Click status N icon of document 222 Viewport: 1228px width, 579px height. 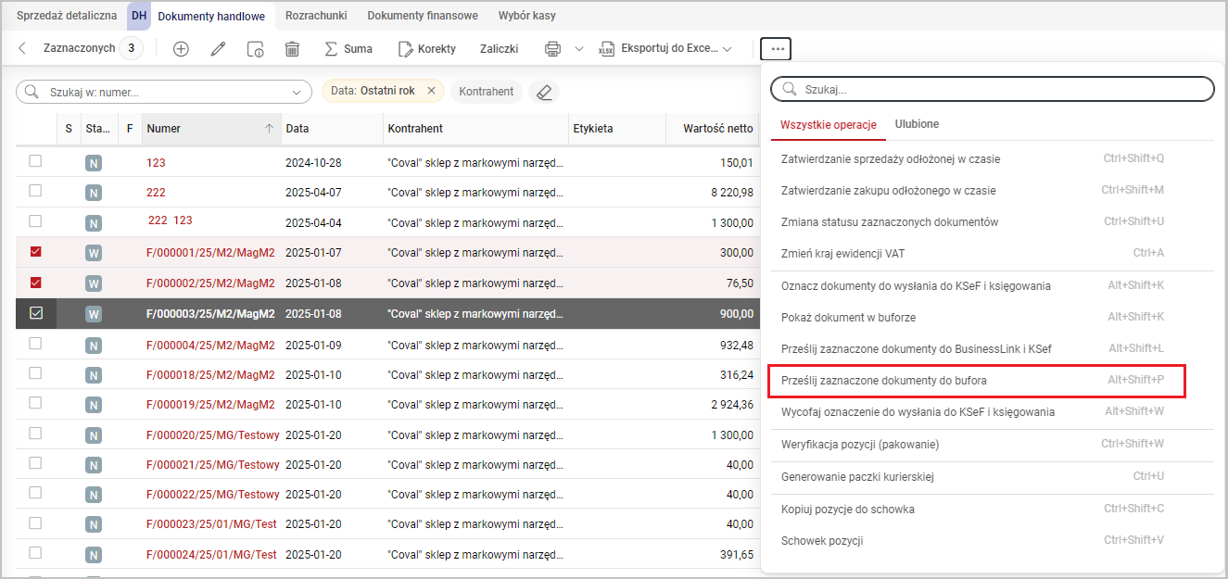click(x=93, y=193)
